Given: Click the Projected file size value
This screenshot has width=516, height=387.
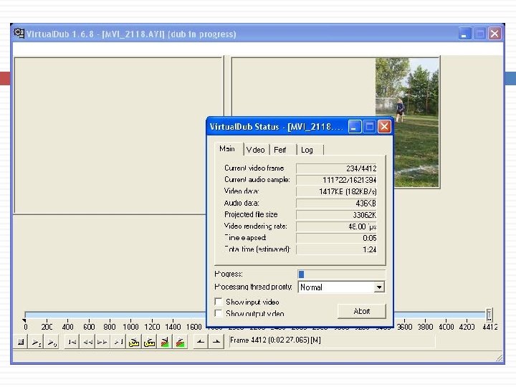Looking at the screenshot, I should tap(336, 215).
